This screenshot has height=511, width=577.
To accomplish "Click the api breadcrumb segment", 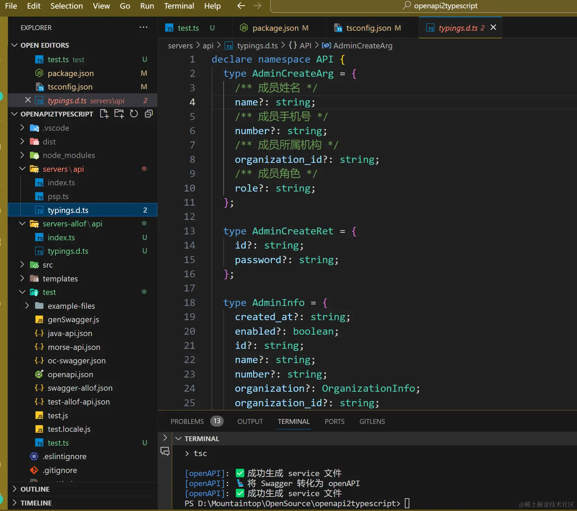I will click(208, 46).
